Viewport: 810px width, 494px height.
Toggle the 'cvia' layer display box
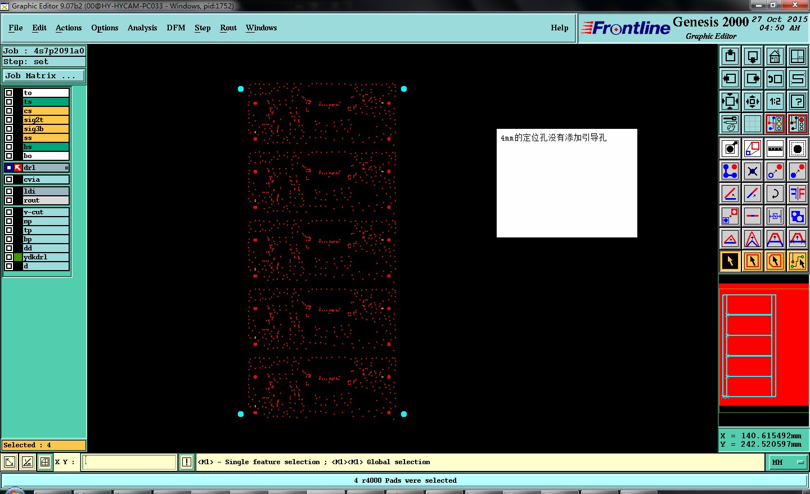tap(9, 179)
